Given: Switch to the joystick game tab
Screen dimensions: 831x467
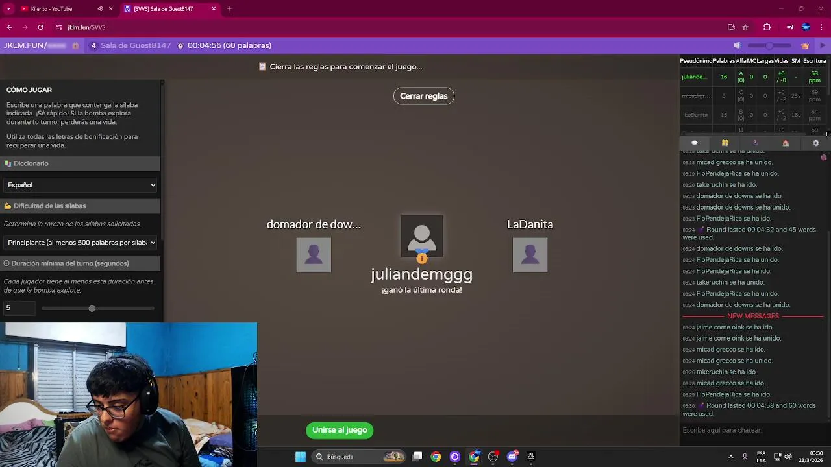Looking at the screenshot, I should point(755,143).
